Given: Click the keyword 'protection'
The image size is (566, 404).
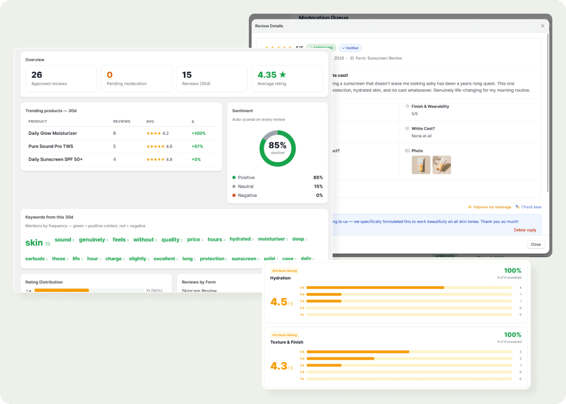Looking at the screenshot, I should (x=214, y=259).
